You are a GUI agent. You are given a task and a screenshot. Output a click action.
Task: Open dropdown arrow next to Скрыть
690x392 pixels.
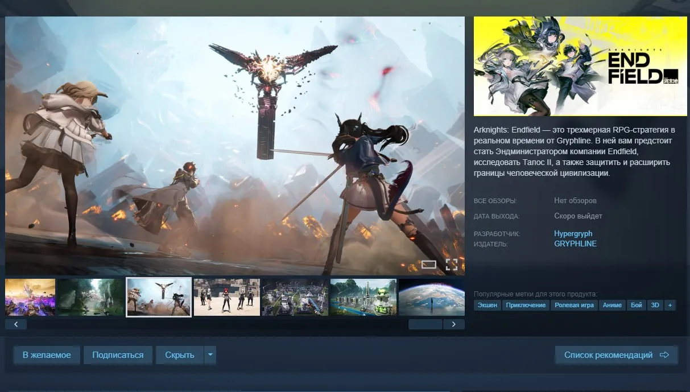[210, 355]
